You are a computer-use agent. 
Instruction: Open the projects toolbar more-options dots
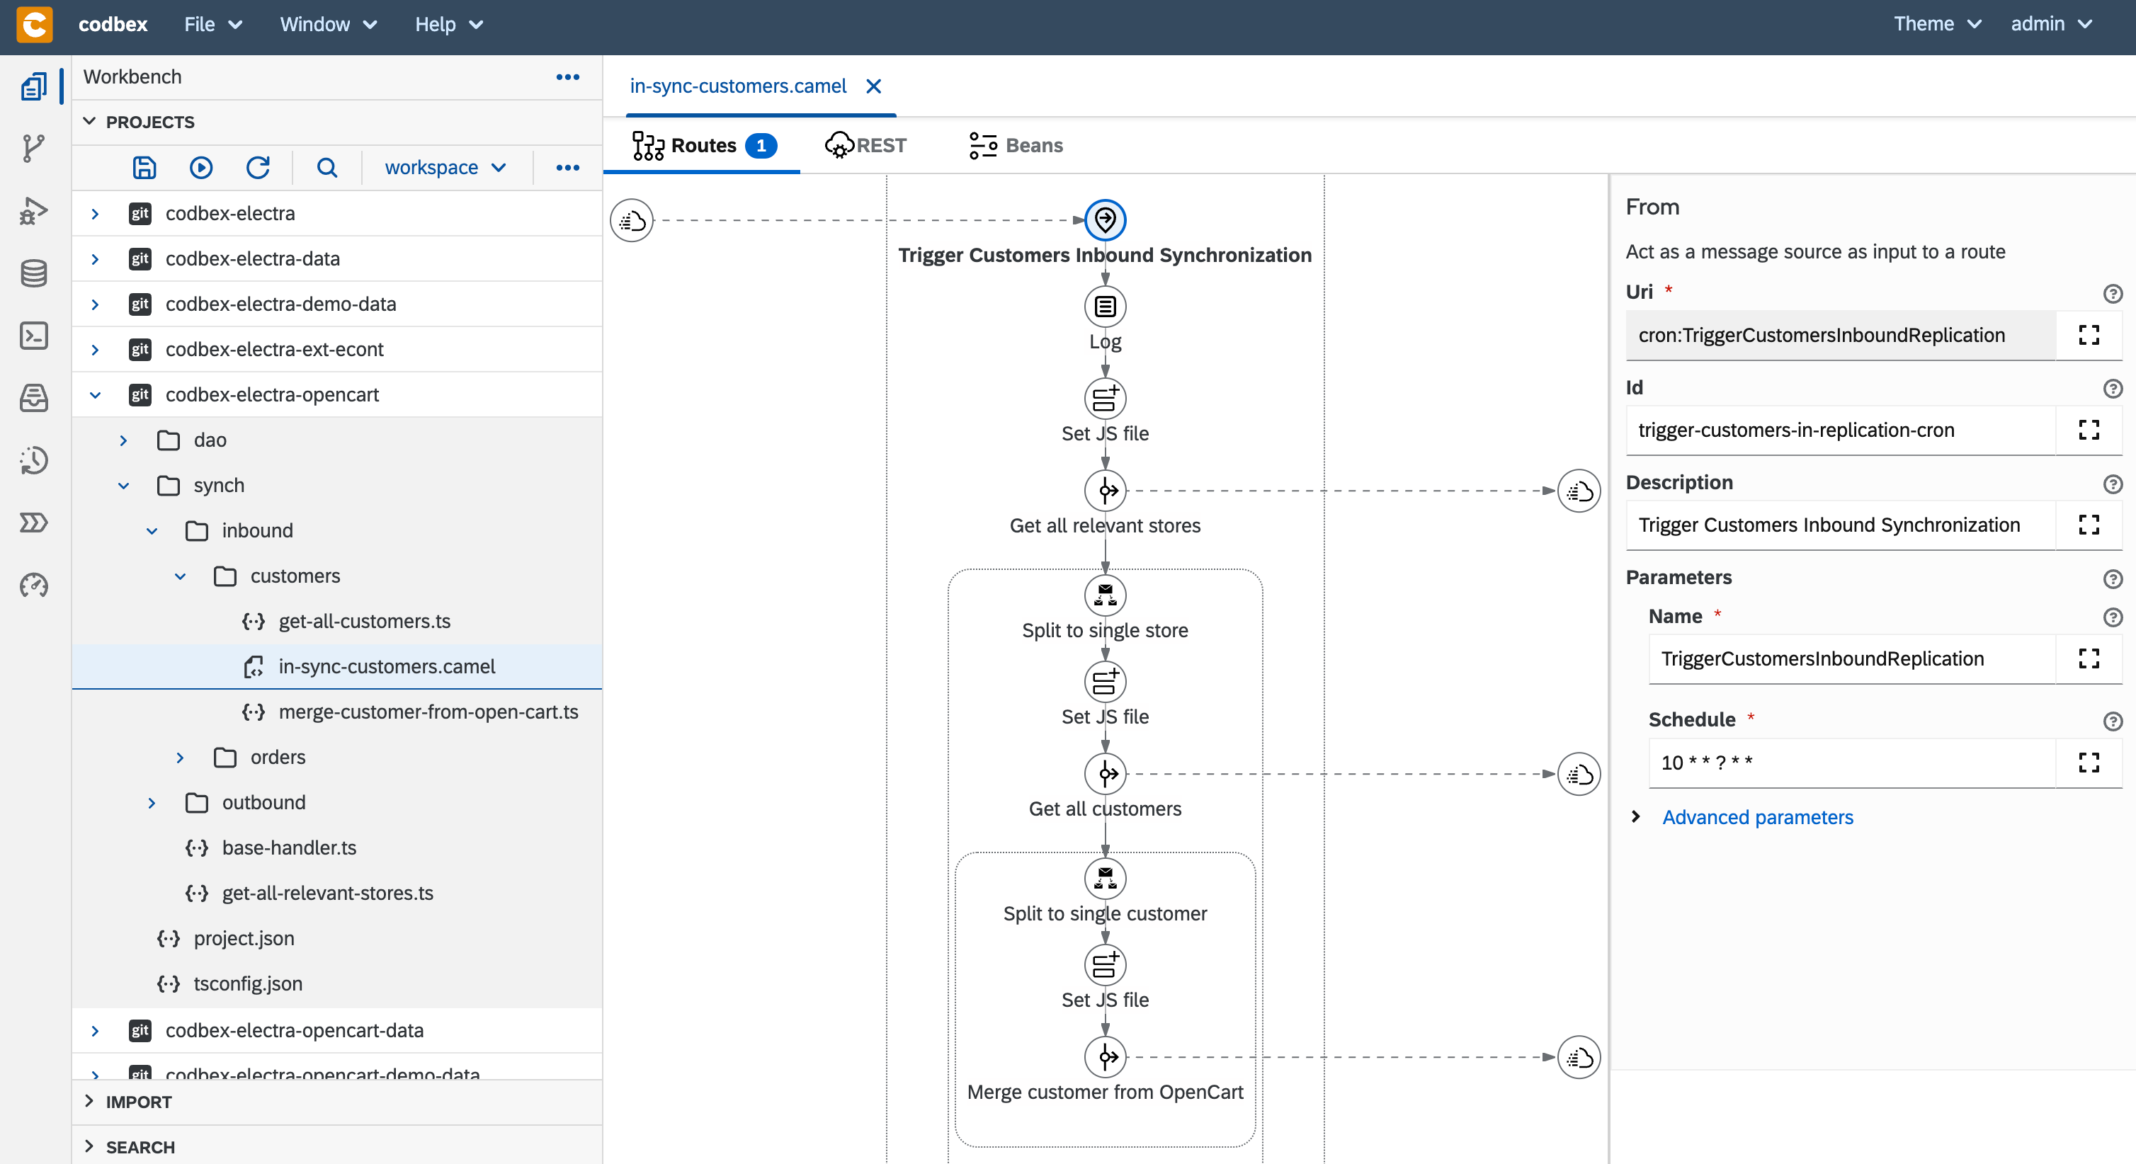[x=567, y=168]
